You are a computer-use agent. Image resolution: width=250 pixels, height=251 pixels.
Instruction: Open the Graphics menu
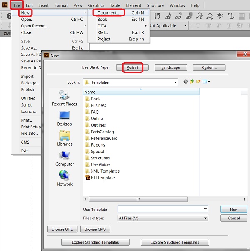[96, 5]
